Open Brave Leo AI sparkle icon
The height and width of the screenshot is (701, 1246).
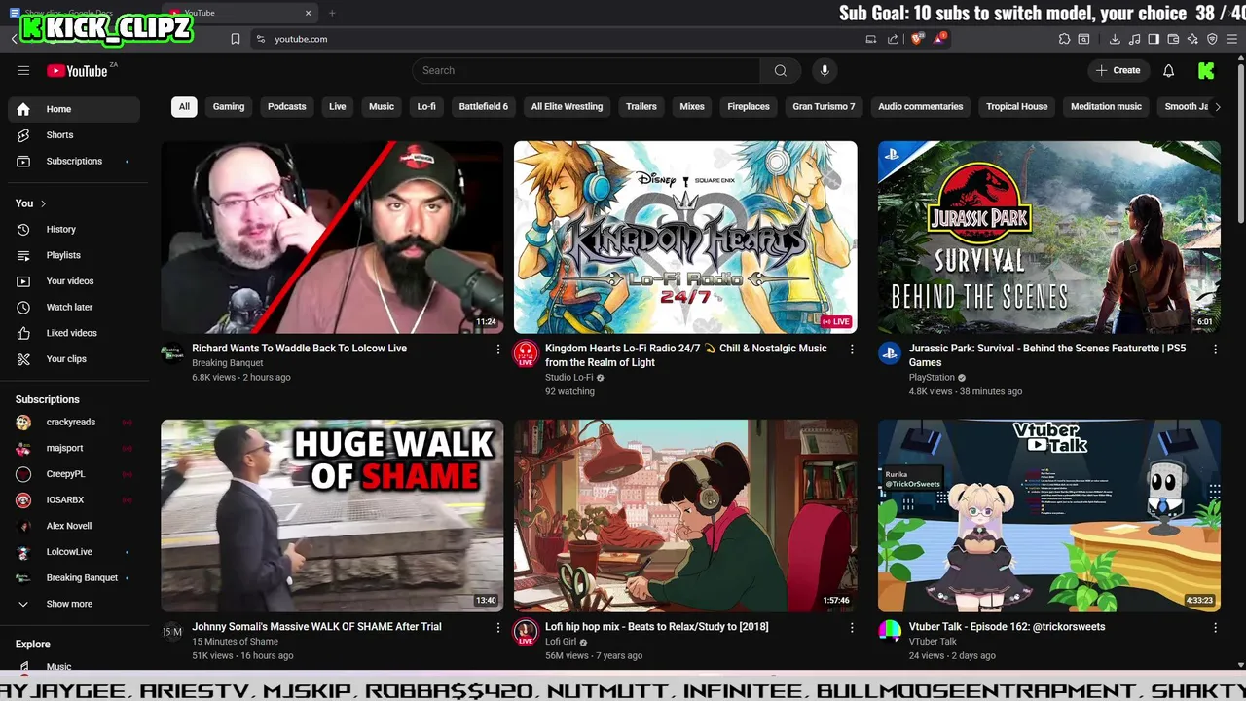(1192, 39)
